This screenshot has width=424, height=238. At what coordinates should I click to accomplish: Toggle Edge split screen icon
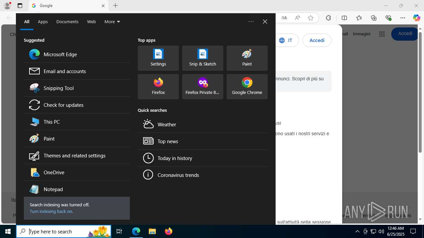pos(344,18)
